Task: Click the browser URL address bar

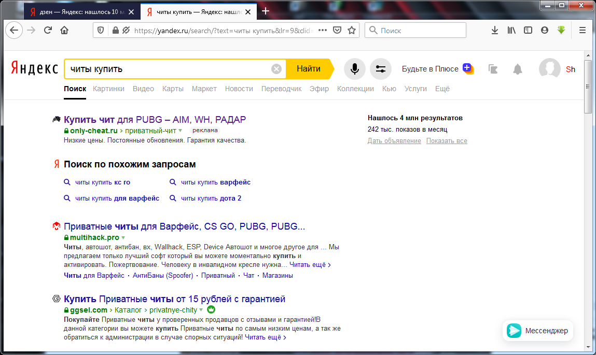Action: 224,31
